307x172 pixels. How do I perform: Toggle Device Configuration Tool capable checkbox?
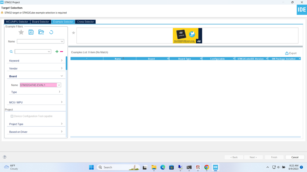coord(12,116)
